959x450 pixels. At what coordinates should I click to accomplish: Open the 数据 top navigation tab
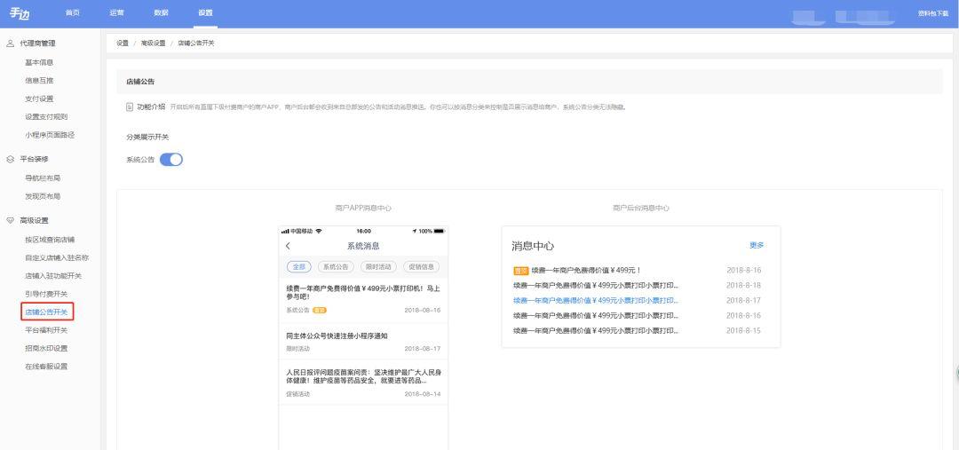coord(162,12)
